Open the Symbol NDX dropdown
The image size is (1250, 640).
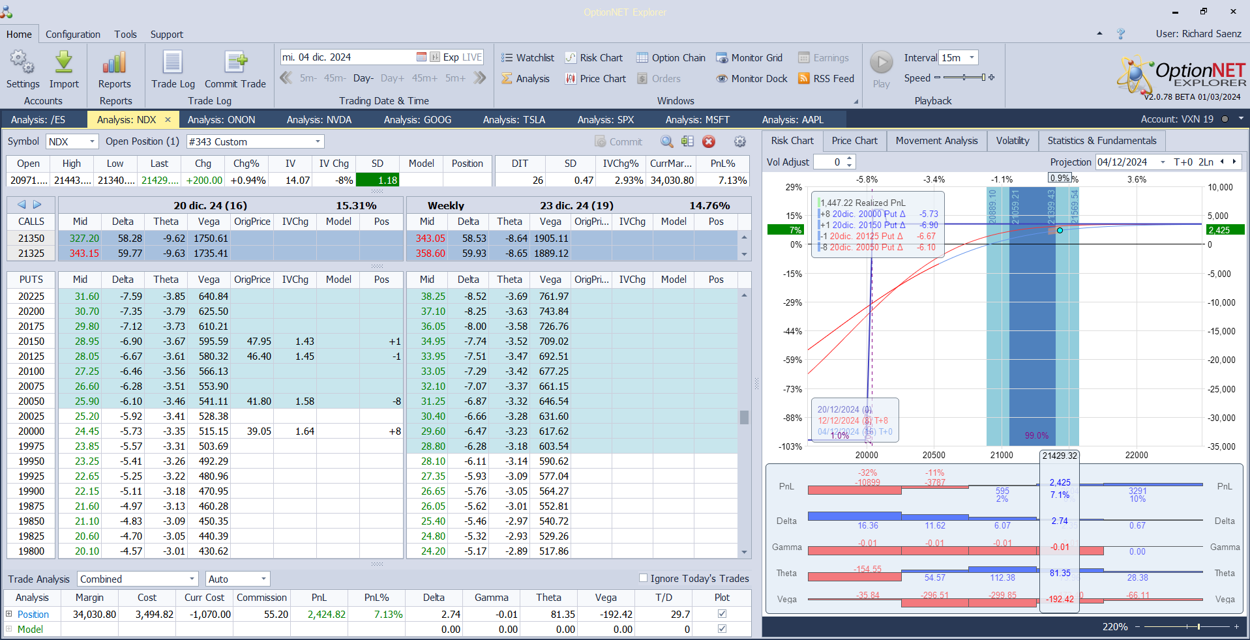(x=92, y=141)
